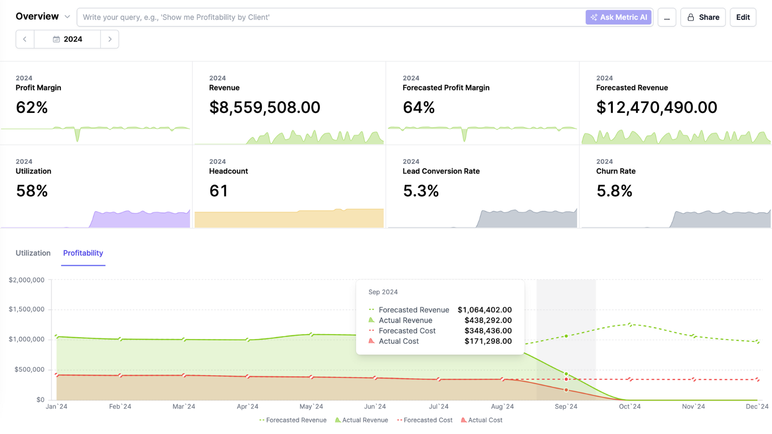
Task: Click the next year arrow icon
Action: tap(110, 39)
